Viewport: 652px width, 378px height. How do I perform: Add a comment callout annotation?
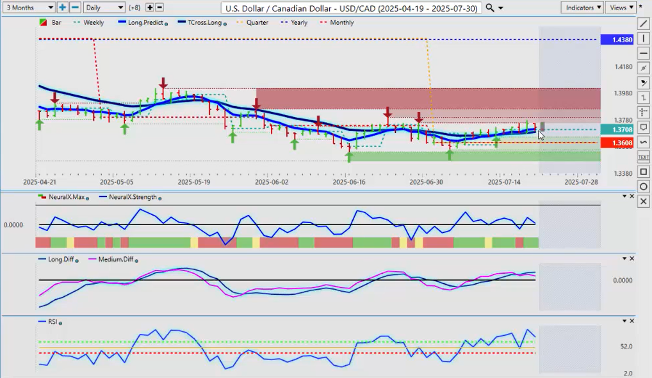point(644,127)
